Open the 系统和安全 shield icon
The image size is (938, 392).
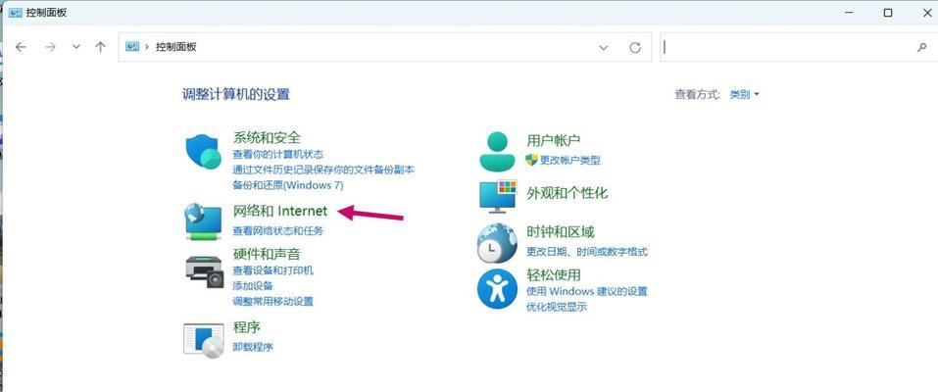tap(204, 152)
